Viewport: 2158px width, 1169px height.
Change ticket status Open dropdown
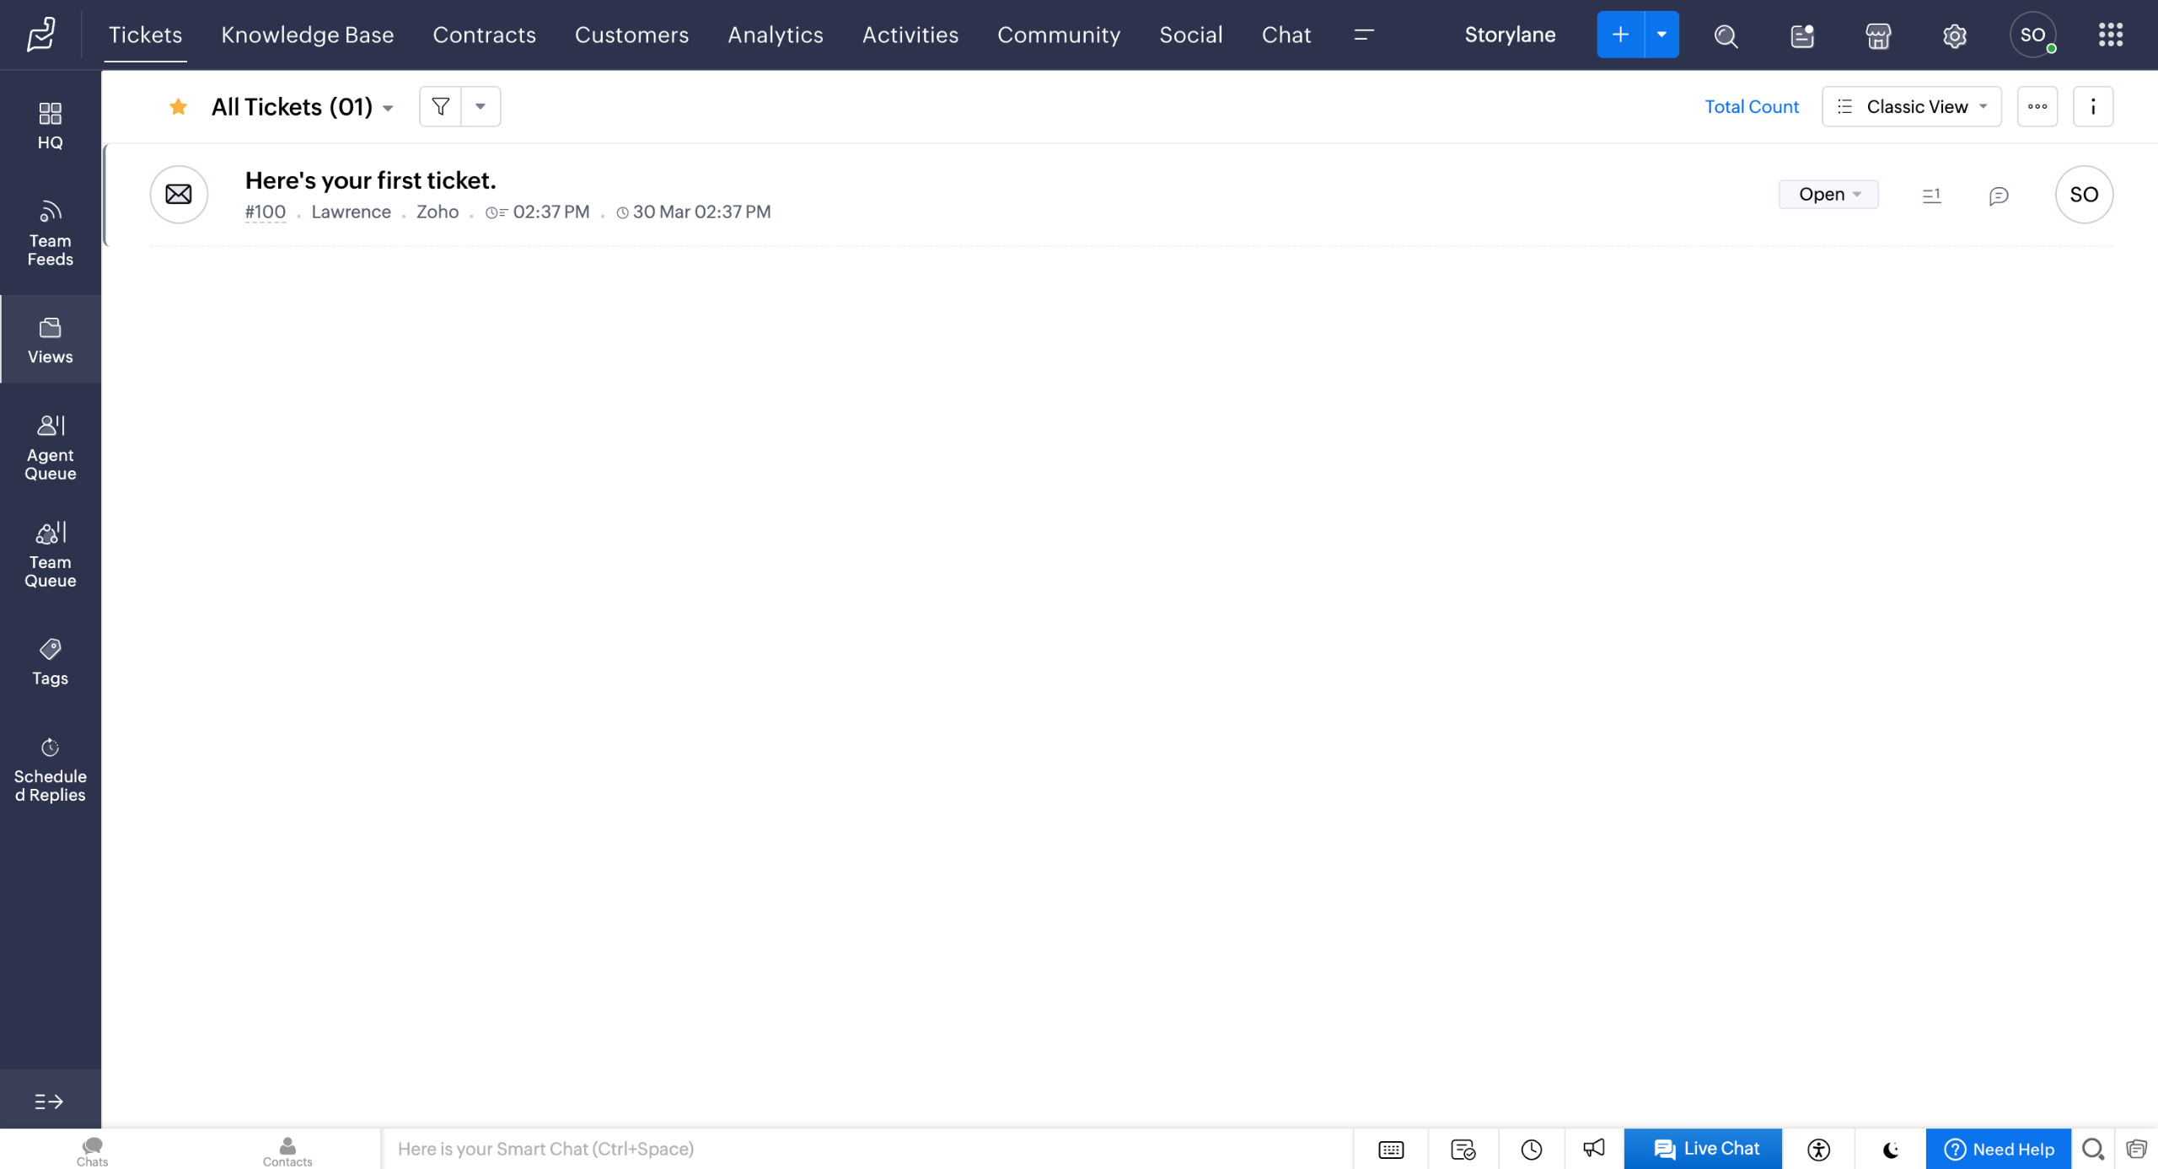pos(1828,194)
